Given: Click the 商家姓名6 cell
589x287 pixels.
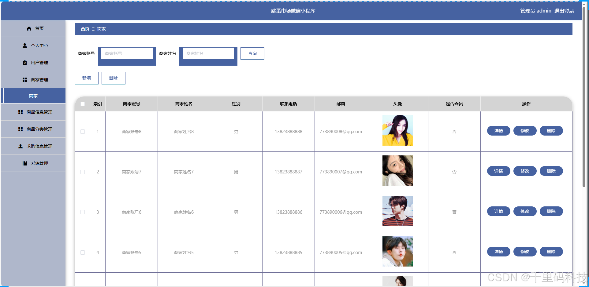Looking at the screenshot, I should tap(184, 212).
